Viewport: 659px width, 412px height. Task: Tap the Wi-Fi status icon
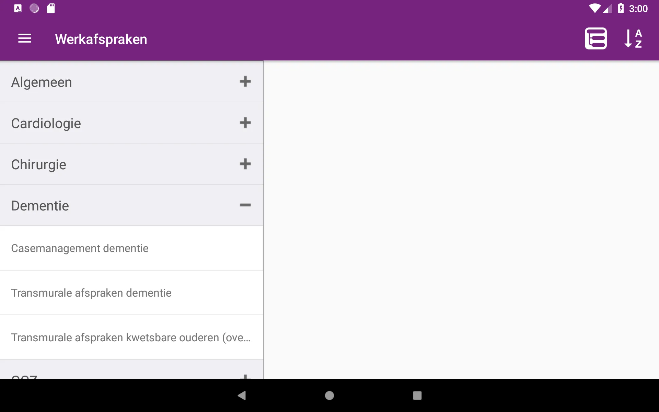tap(594, 8)
